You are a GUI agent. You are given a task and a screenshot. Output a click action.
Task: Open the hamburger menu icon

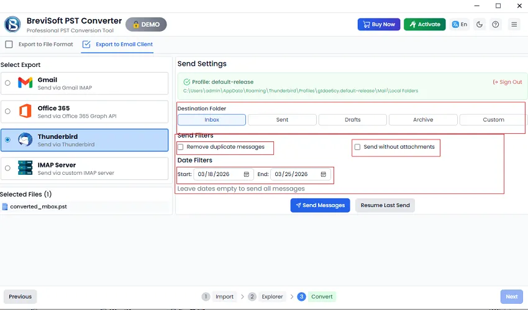[514, 24]
